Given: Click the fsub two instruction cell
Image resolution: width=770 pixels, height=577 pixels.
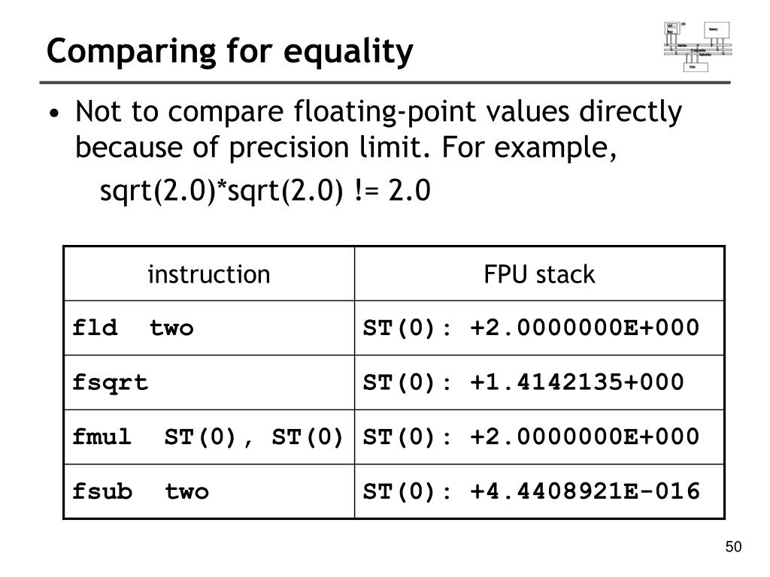Looking at the screenshot, I should tap(209, 491).
